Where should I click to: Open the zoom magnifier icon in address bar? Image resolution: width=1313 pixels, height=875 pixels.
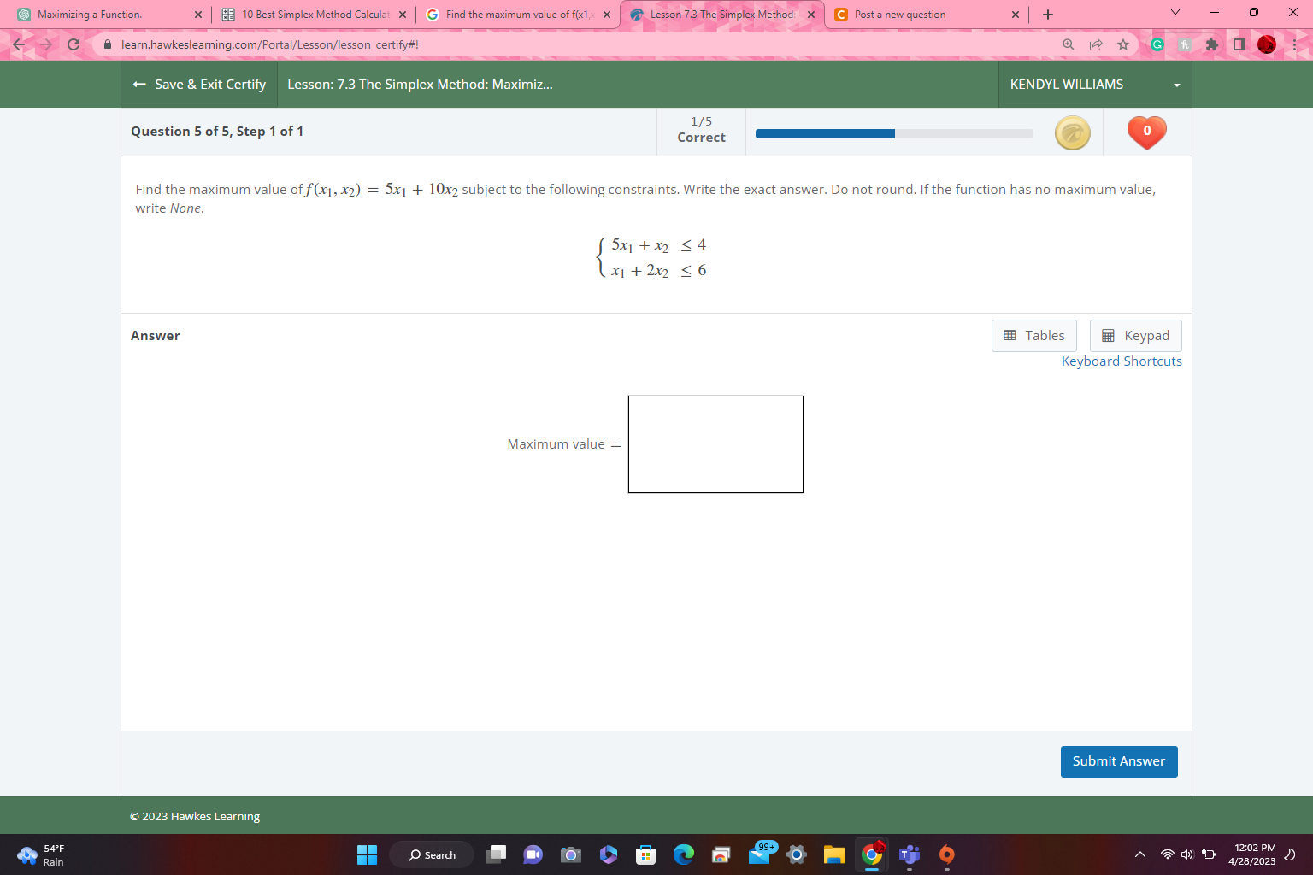point(1069,44)
